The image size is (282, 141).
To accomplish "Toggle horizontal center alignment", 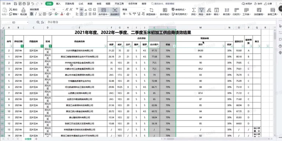I will [x=82, y=14].
